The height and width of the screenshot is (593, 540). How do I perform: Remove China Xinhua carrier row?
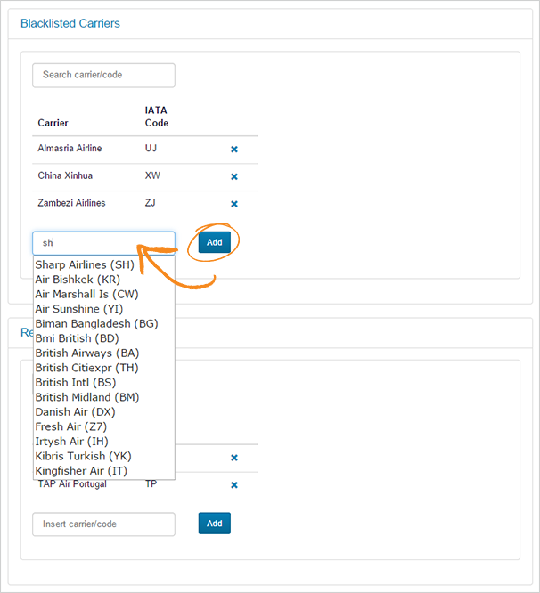[x=234, y=177]
